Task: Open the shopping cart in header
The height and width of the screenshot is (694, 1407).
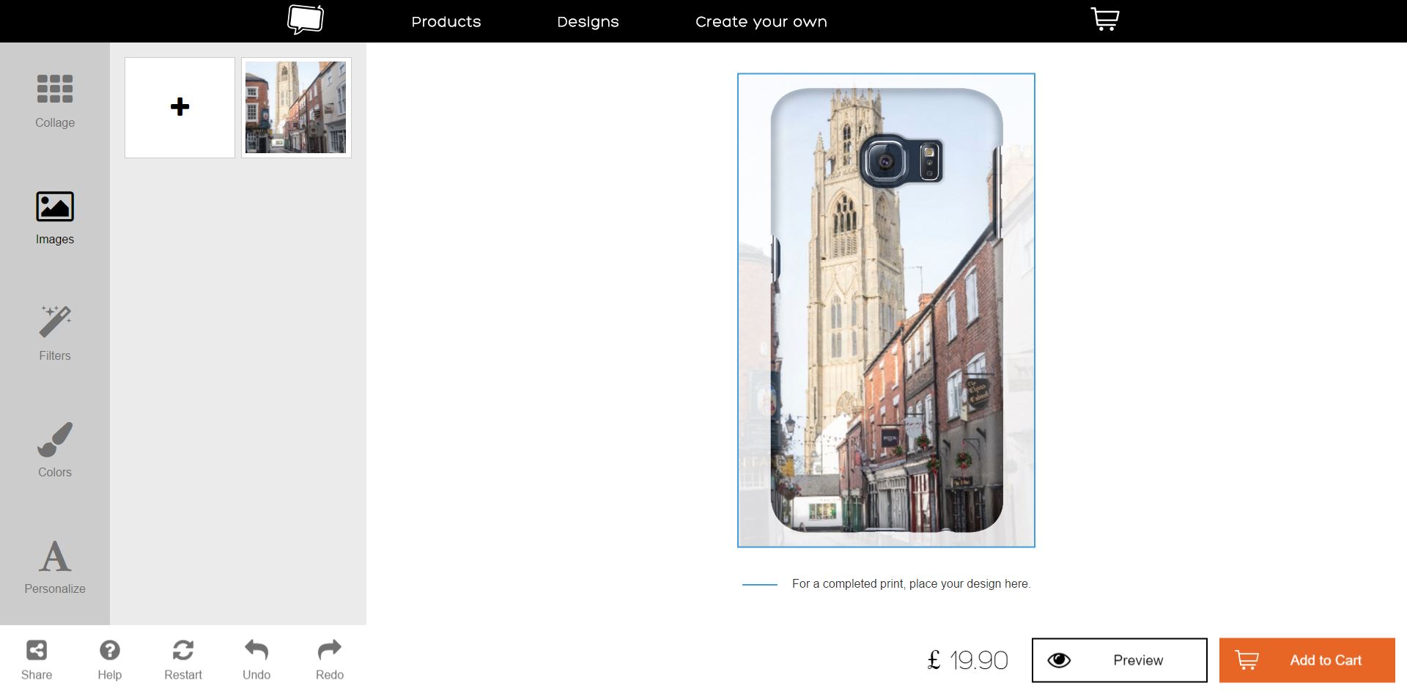Action: point(1104,20)
